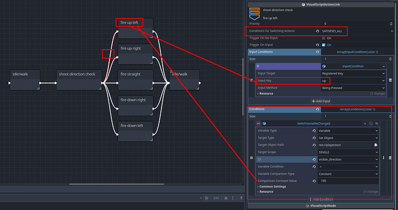Revert the ID property value
Image resolution: width=398 pixels, height=210 pixels.
point(314,159)
